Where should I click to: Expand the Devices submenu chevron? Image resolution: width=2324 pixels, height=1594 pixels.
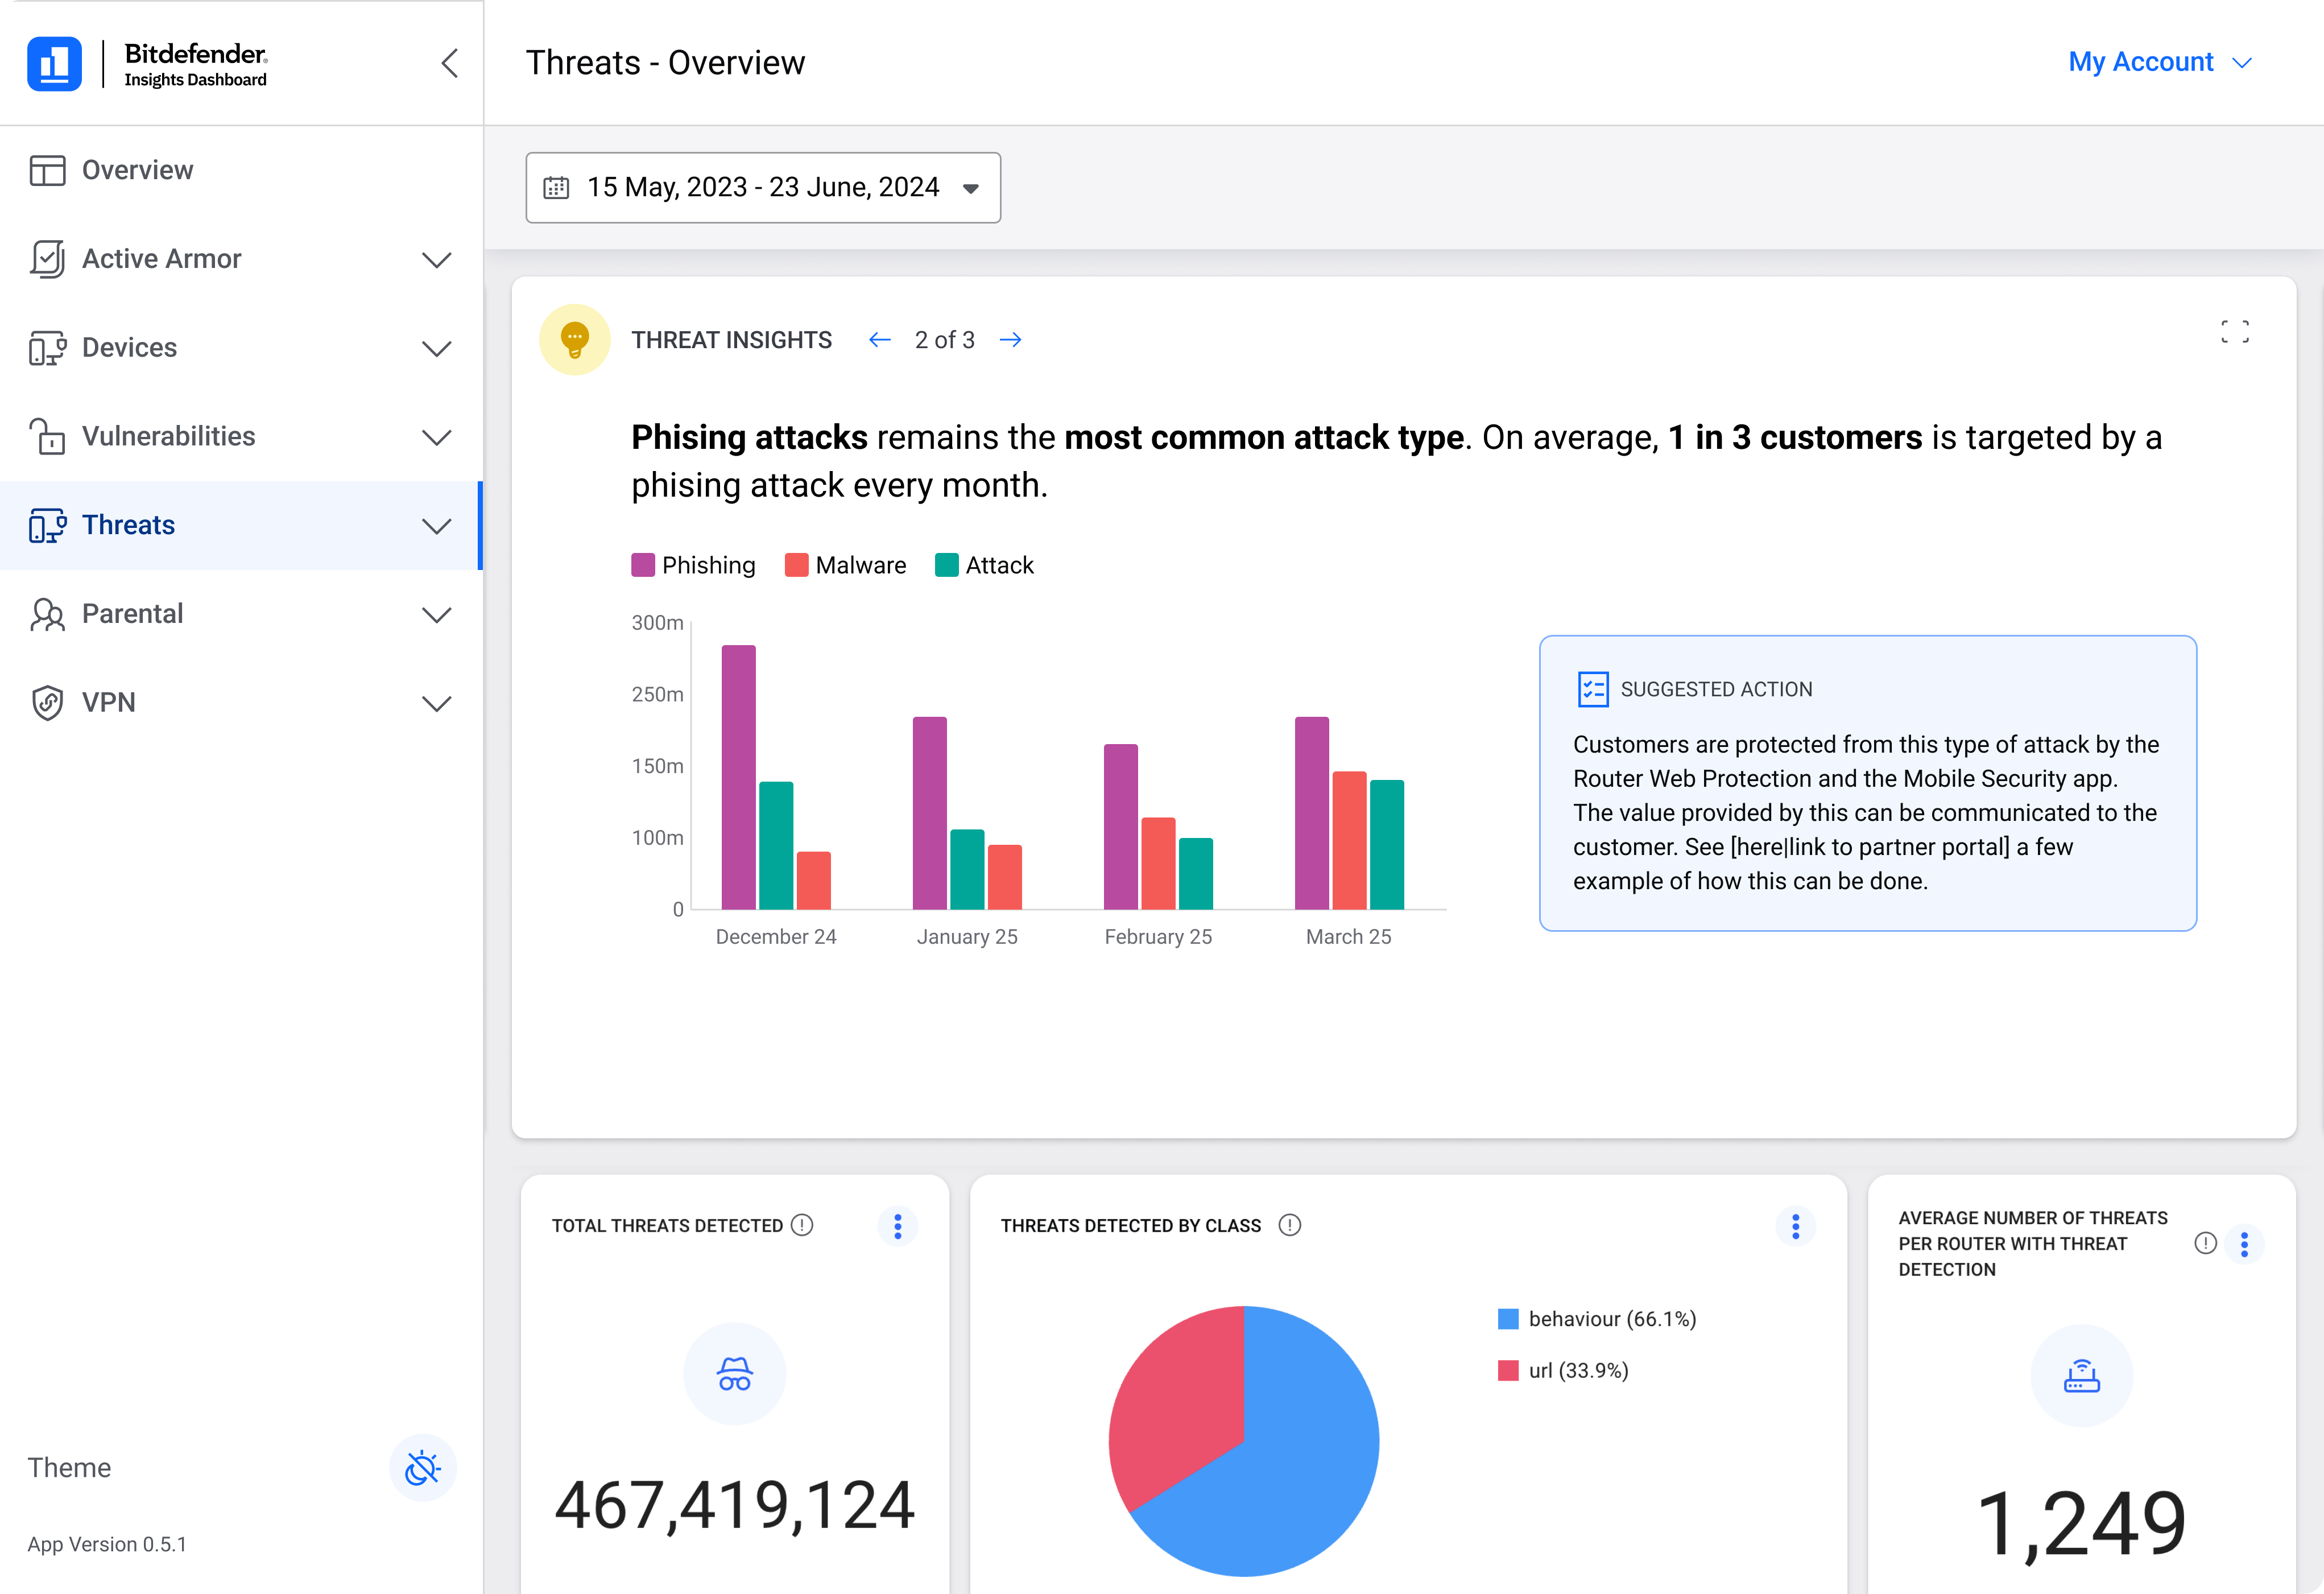[437, 349]
